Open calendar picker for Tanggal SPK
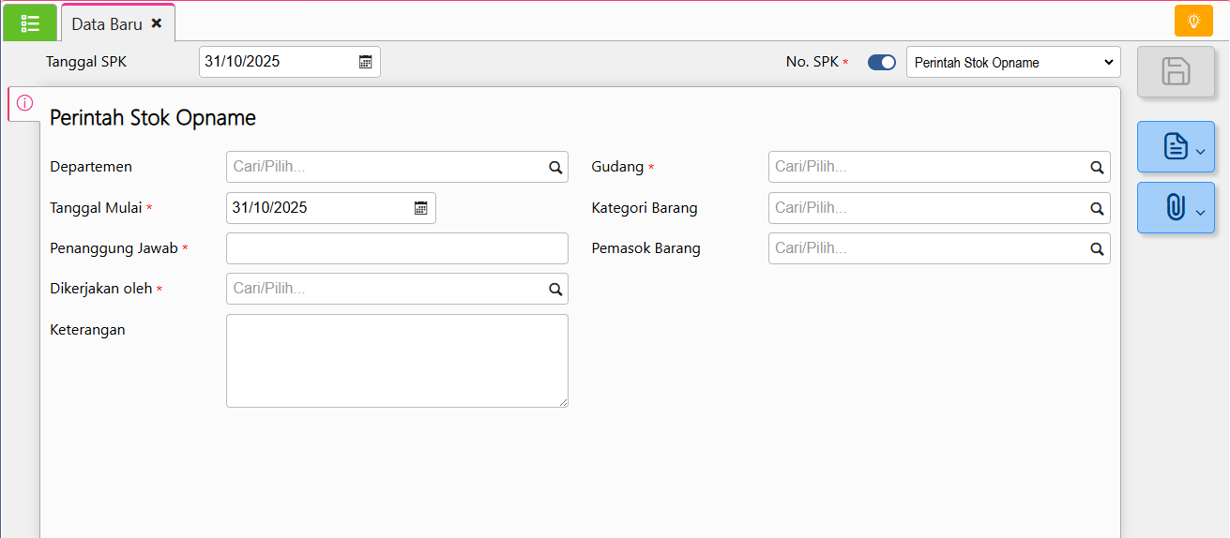 366,62
